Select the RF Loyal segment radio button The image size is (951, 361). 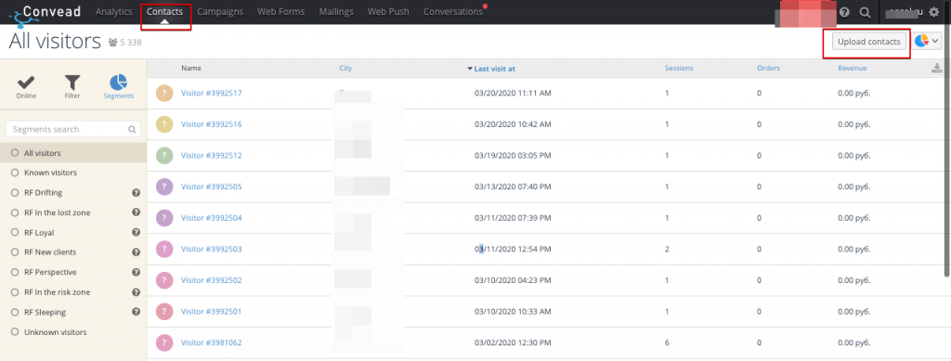pos(15,232)
